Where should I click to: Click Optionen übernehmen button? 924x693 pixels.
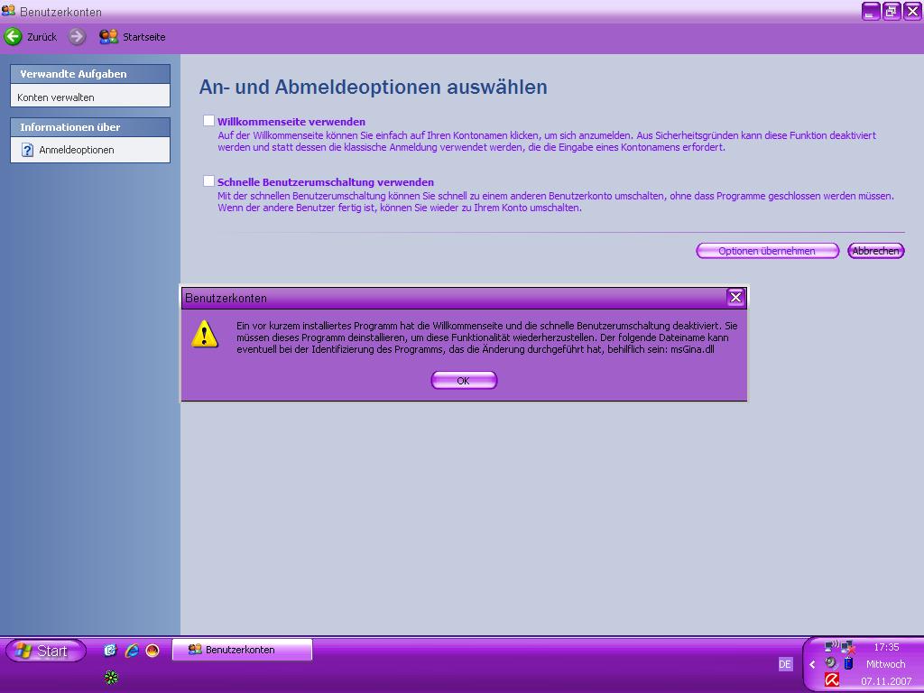[767, 251]
